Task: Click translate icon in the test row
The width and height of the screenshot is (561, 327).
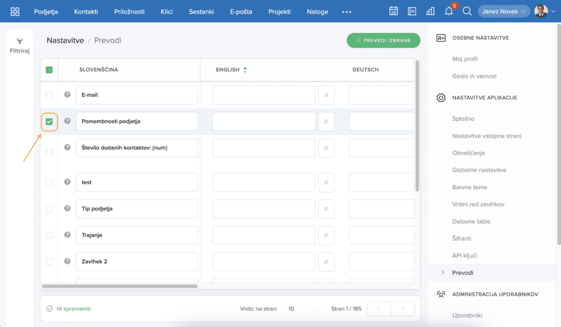Action: [x=326, y=182]
